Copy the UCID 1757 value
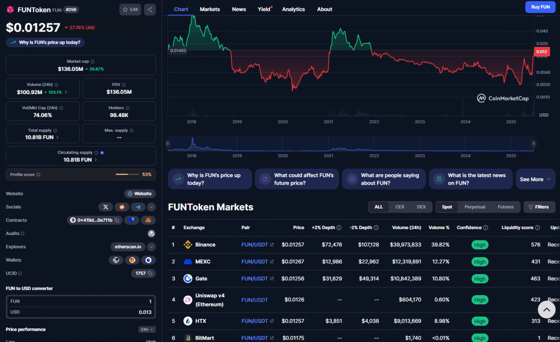The image size is (560, 342). 150,274
